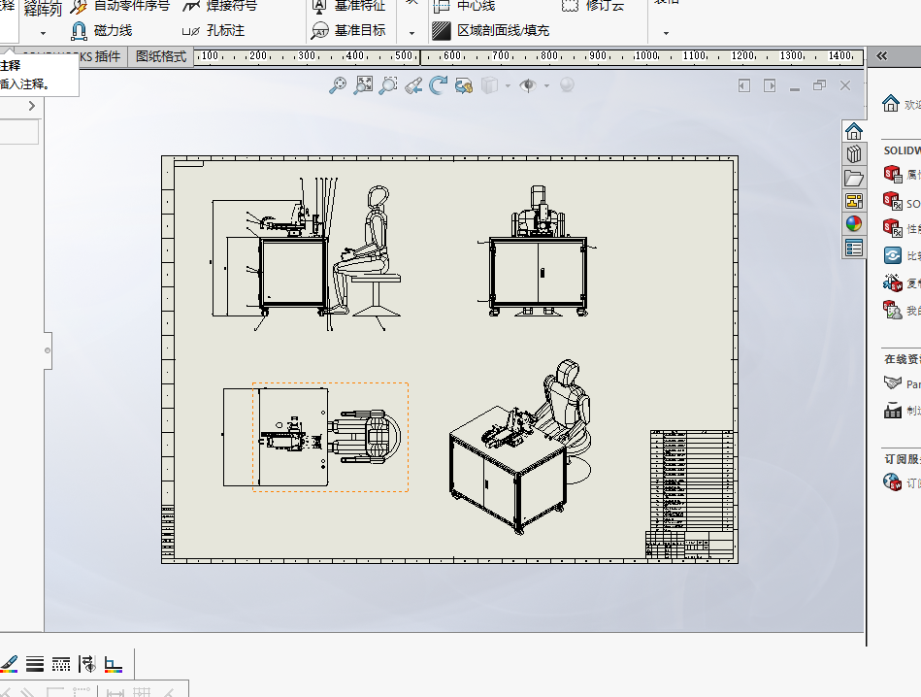Image resolution: width=921 pixels, height=697 pixels.
Task: Click the Line Thickness icon
Action: tap(35, 664)
